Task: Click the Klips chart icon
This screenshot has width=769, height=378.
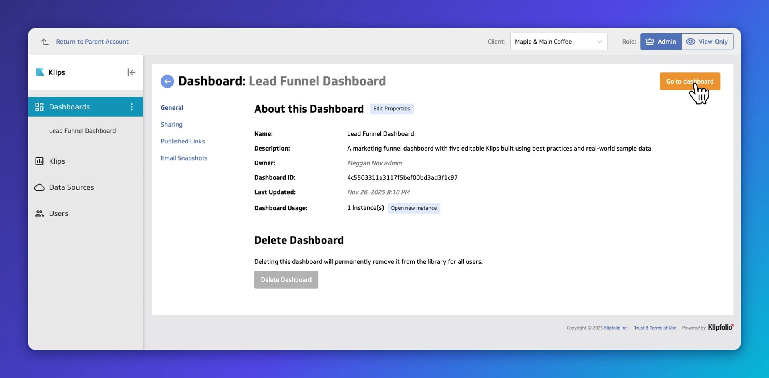Action: 39,161
